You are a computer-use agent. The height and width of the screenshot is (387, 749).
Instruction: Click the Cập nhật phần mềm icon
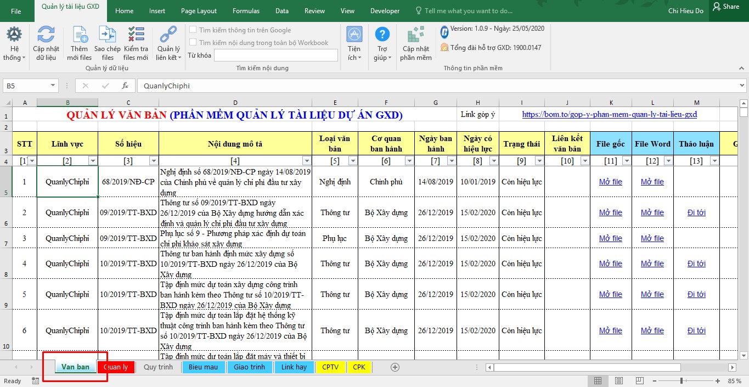(x=416, y=36)
